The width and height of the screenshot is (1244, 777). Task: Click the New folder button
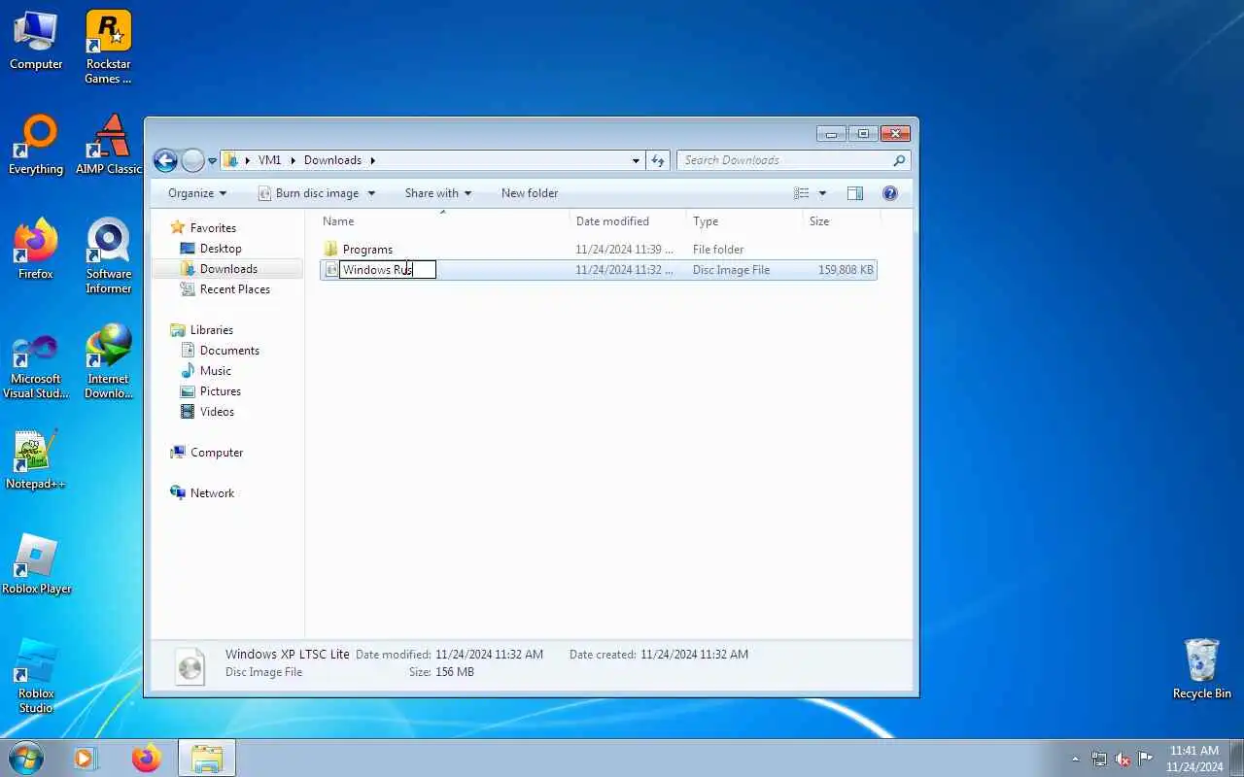pyautogui.click(x=530, y=193)
